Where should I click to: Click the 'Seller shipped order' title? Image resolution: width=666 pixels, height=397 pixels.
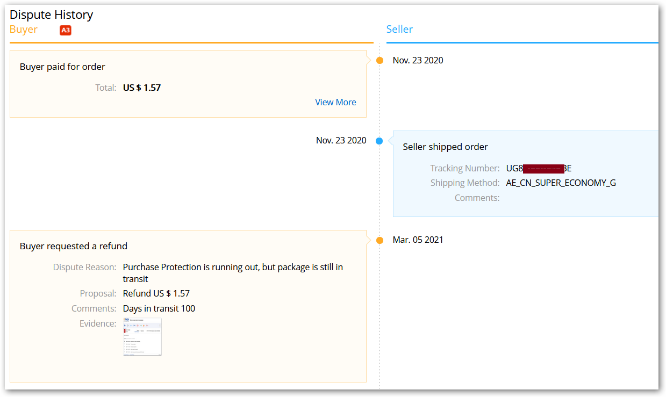pos(445,147)
